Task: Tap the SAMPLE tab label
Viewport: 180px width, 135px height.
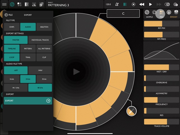Action: coord(149,17)
